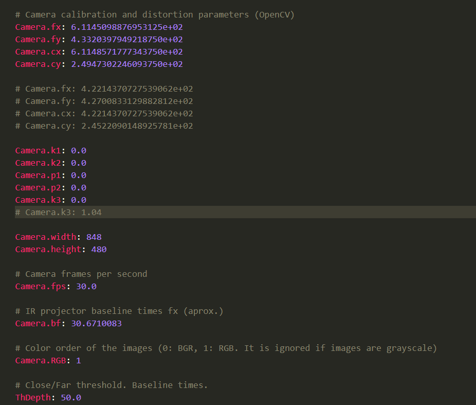Click the value 2.4947302246093750e+02
This screenshot has width=476, height=405.
pos(127,64)
